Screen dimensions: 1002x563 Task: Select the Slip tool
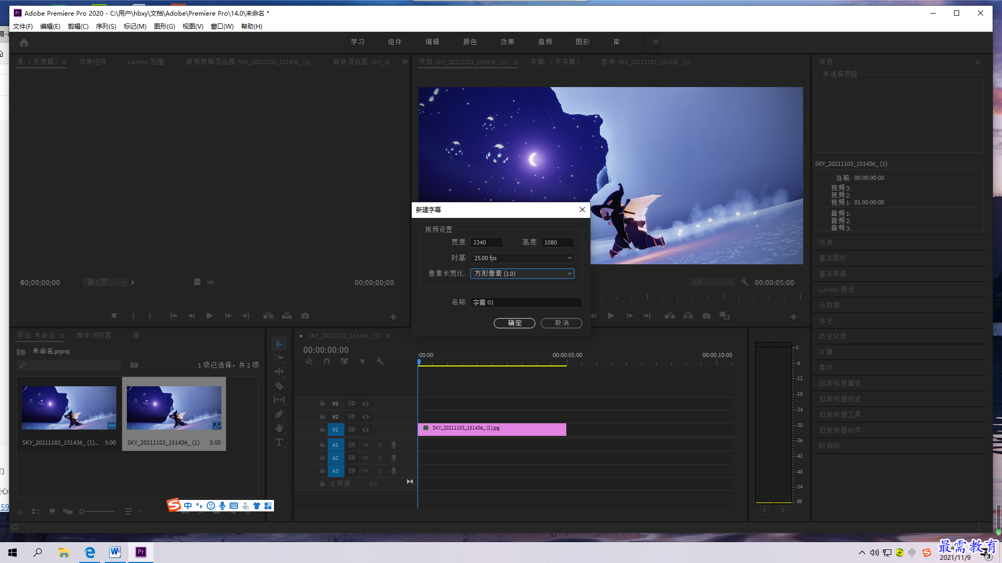279,400
